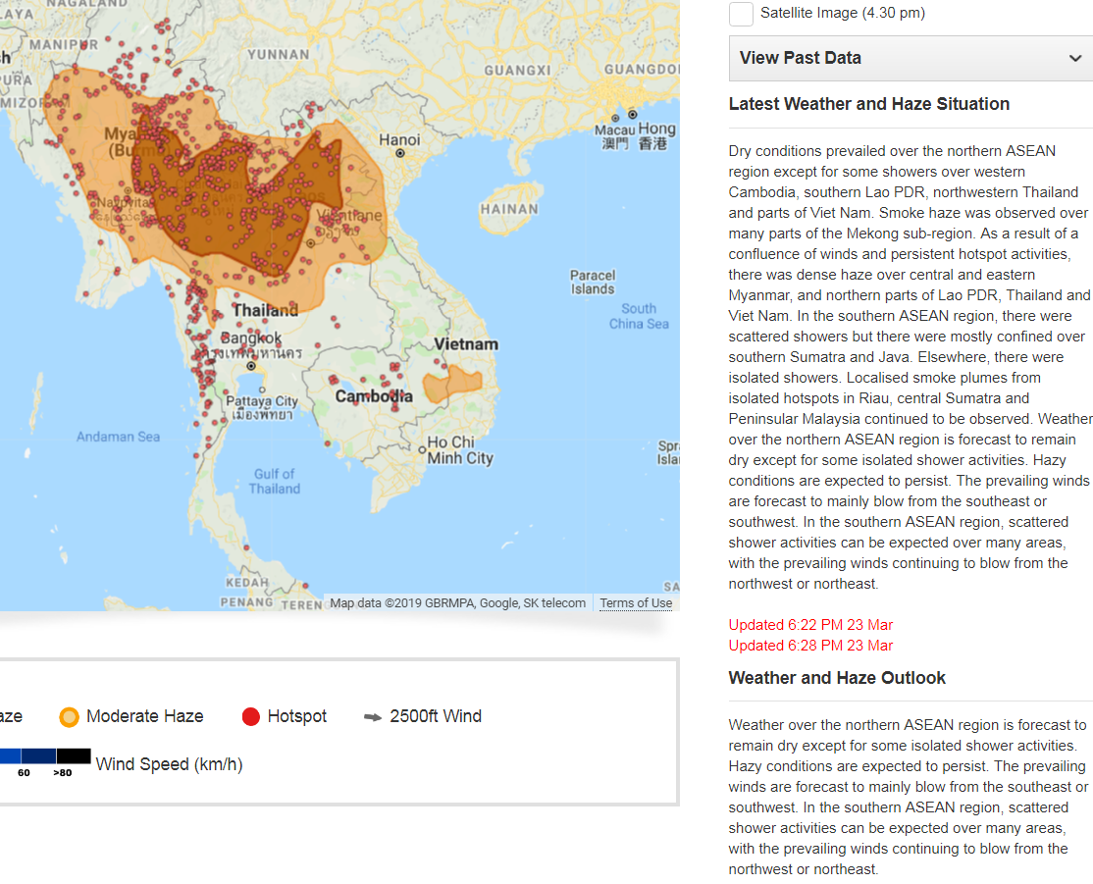Click the Weather and Haze Outlook heading

pyautogui.click(x=837, y=678)
